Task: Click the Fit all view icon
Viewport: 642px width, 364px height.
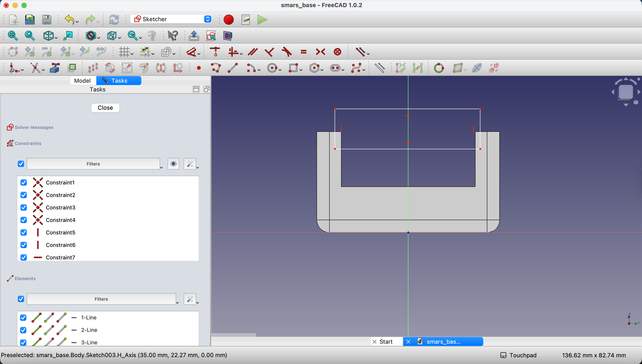Action: (13, 35)
